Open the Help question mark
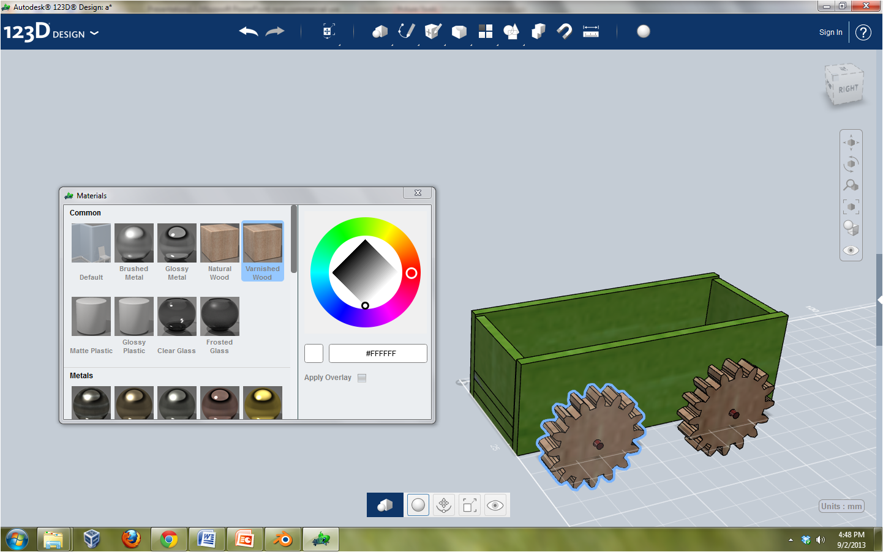883x552 pixels. click(863, 32)
